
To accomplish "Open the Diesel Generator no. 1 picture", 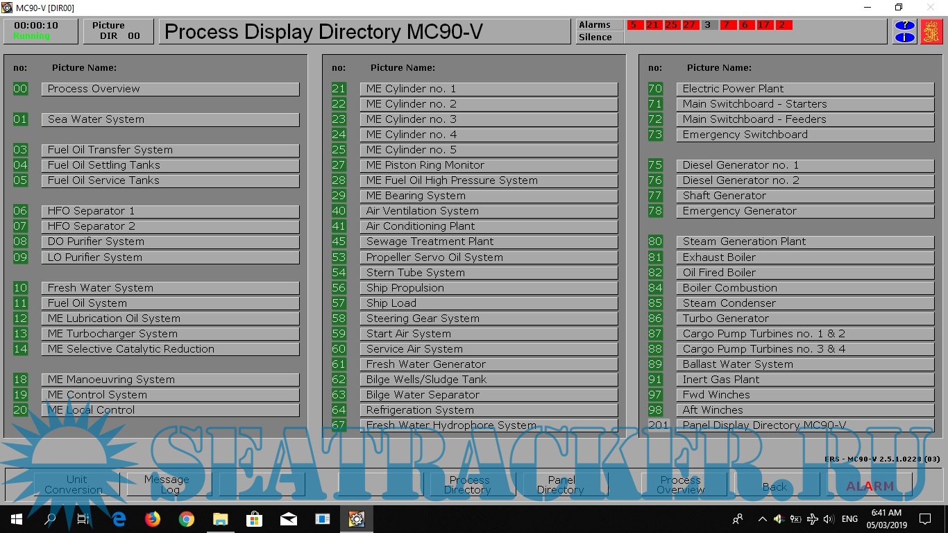I will 805,165.
